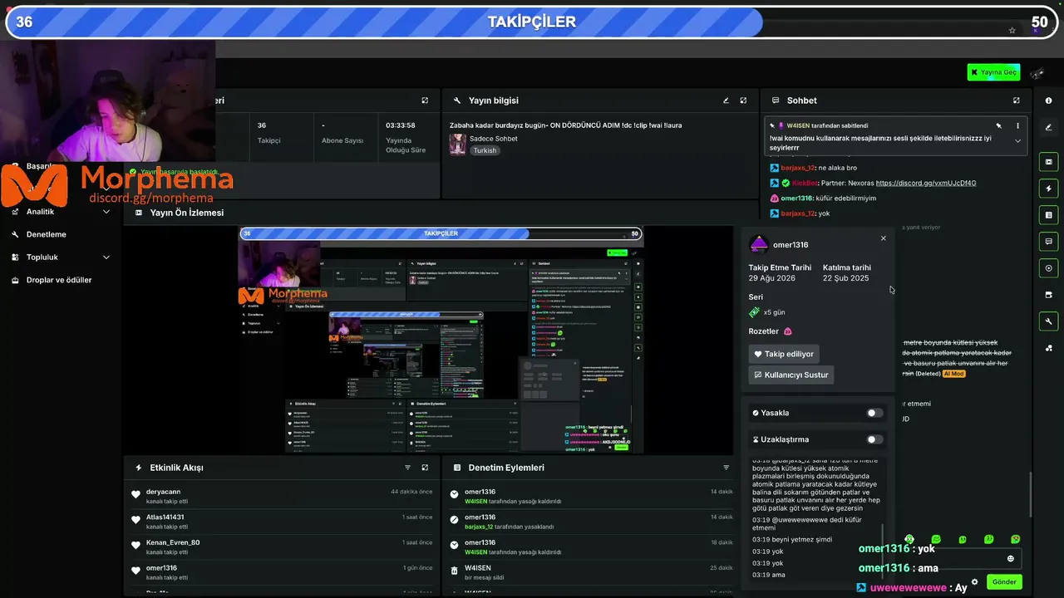This screenshot has width=1064, height=598.
Task: Click the omer1316 profile avatar
Action: point(758,244)
